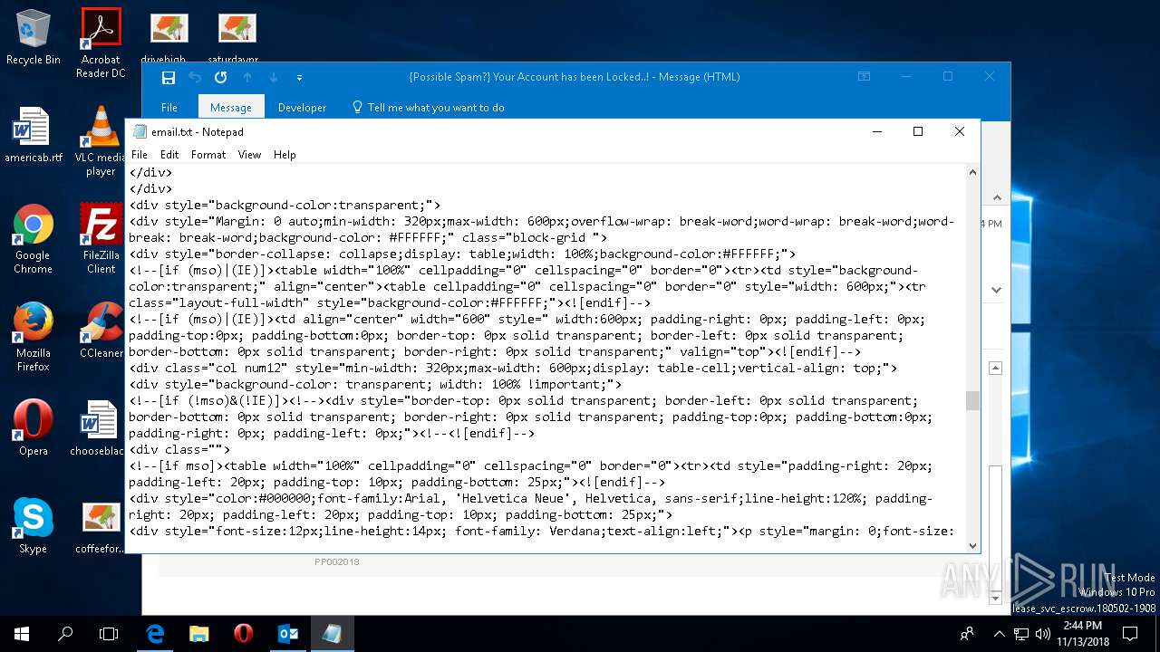Launch Google Chrome desktop shortcut

pyautogui.click(x=33, y=239)
